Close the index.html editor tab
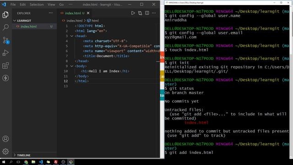 pyautogui.click(x=88, y=13)
